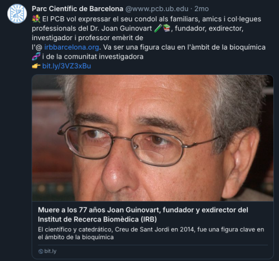Click the test tube emoji after Guinovart
Viewport: 279px width, 261px height.
(158, 28)
